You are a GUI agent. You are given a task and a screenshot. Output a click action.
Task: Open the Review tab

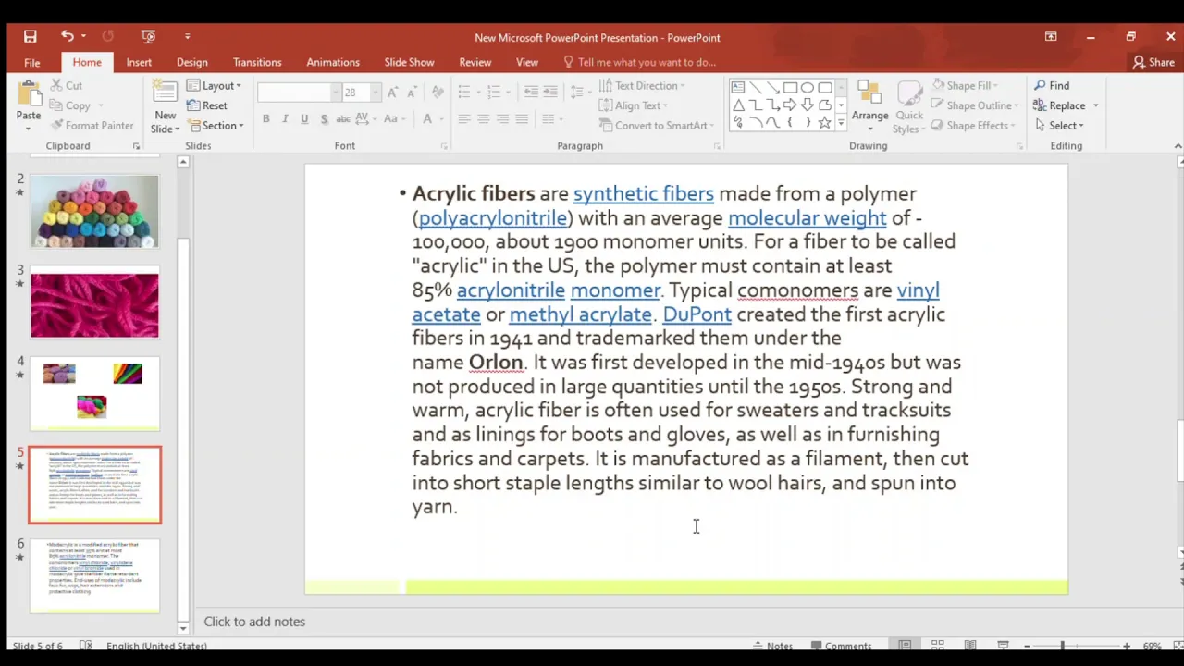(x=475, y=62)
